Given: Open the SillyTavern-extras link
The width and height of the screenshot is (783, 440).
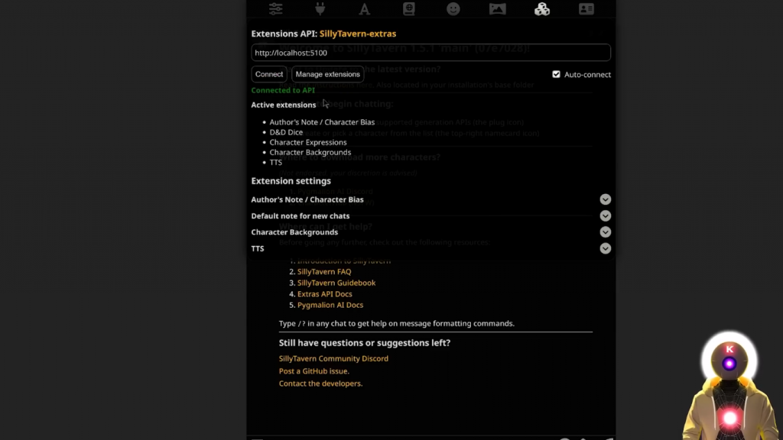Looking at the screenshot, I should tap(358, 34).
